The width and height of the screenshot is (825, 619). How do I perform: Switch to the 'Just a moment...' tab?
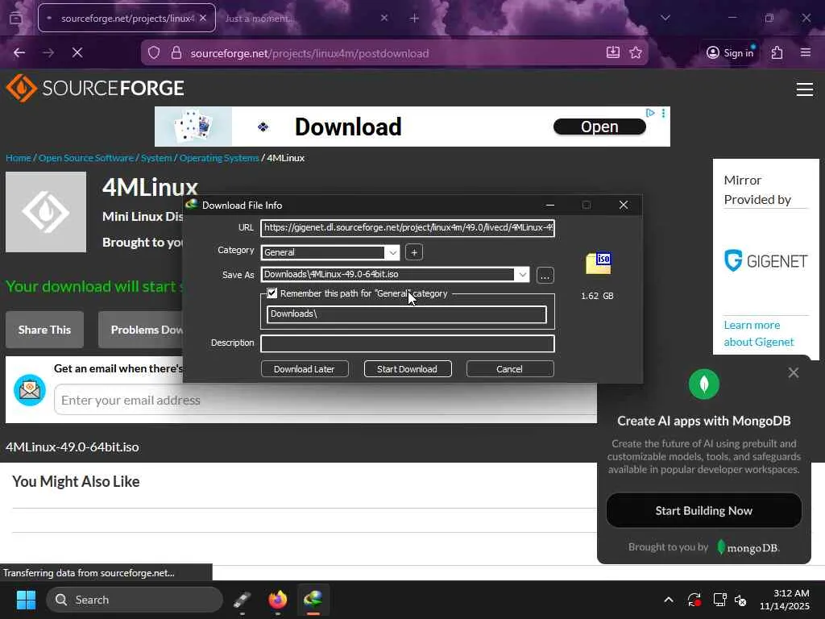coord(258,19)
